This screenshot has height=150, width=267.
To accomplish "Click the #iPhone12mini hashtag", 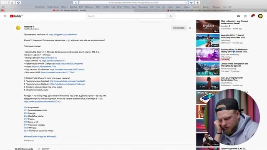I will (30, 137).
